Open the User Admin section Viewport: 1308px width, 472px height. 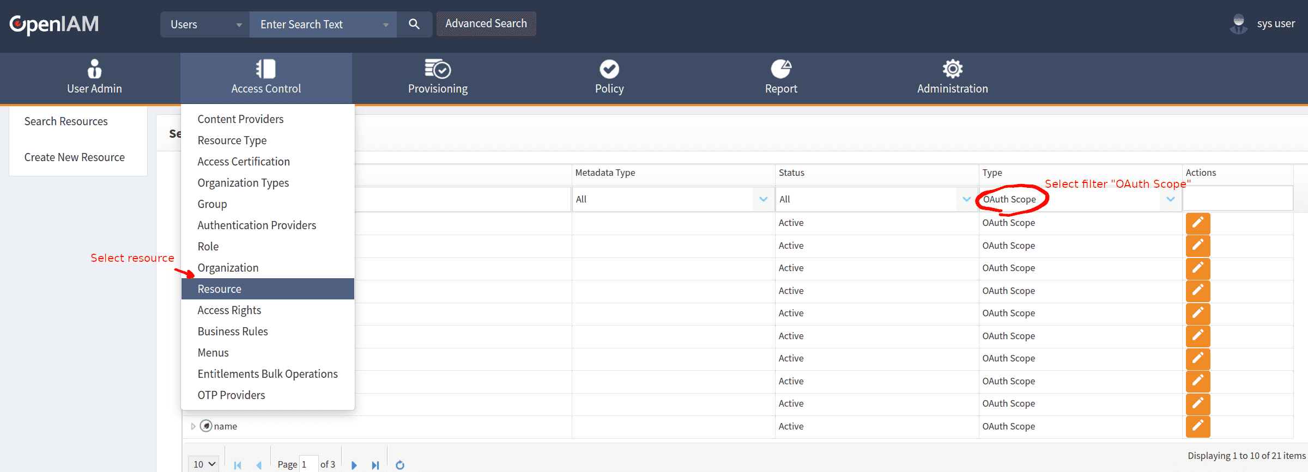click(x=94, y=77)
